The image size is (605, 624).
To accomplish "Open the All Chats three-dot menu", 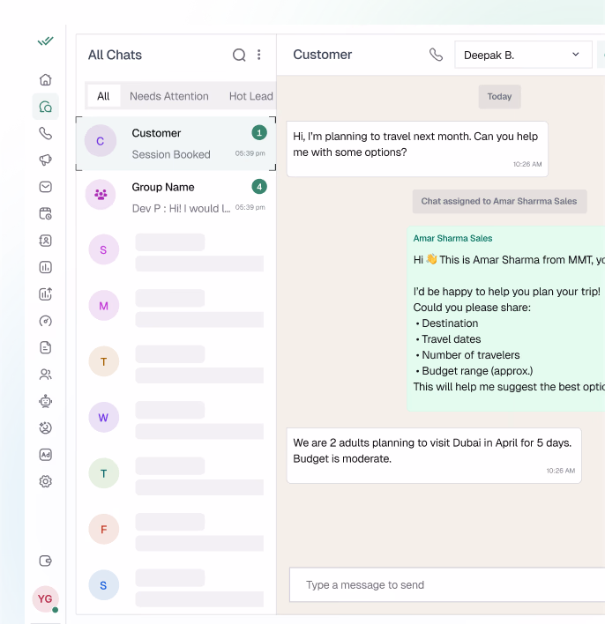I will click(259, 55).
